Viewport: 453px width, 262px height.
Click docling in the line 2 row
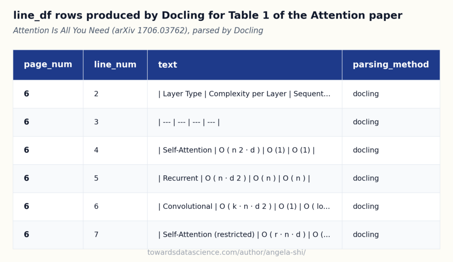[366, 94]
